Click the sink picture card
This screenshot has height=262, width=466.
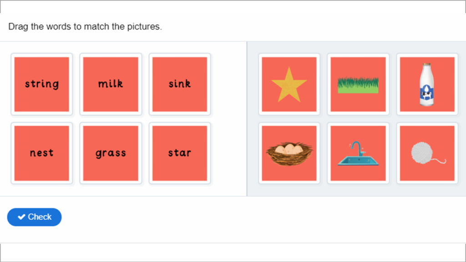(358, 153)
